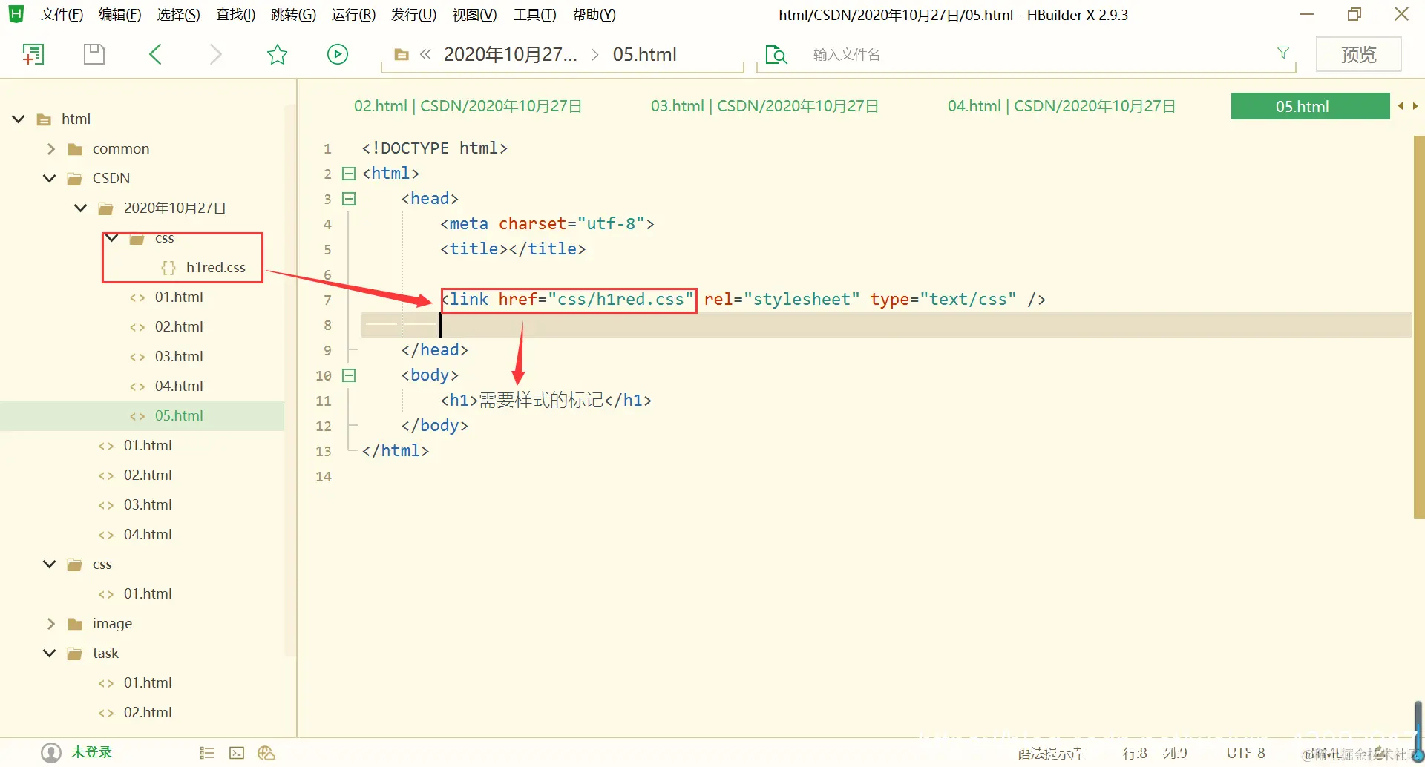This screenshot has width=1425, height=767.
Task: Open the 帮助(Y) menu
Action: [594, 15]
